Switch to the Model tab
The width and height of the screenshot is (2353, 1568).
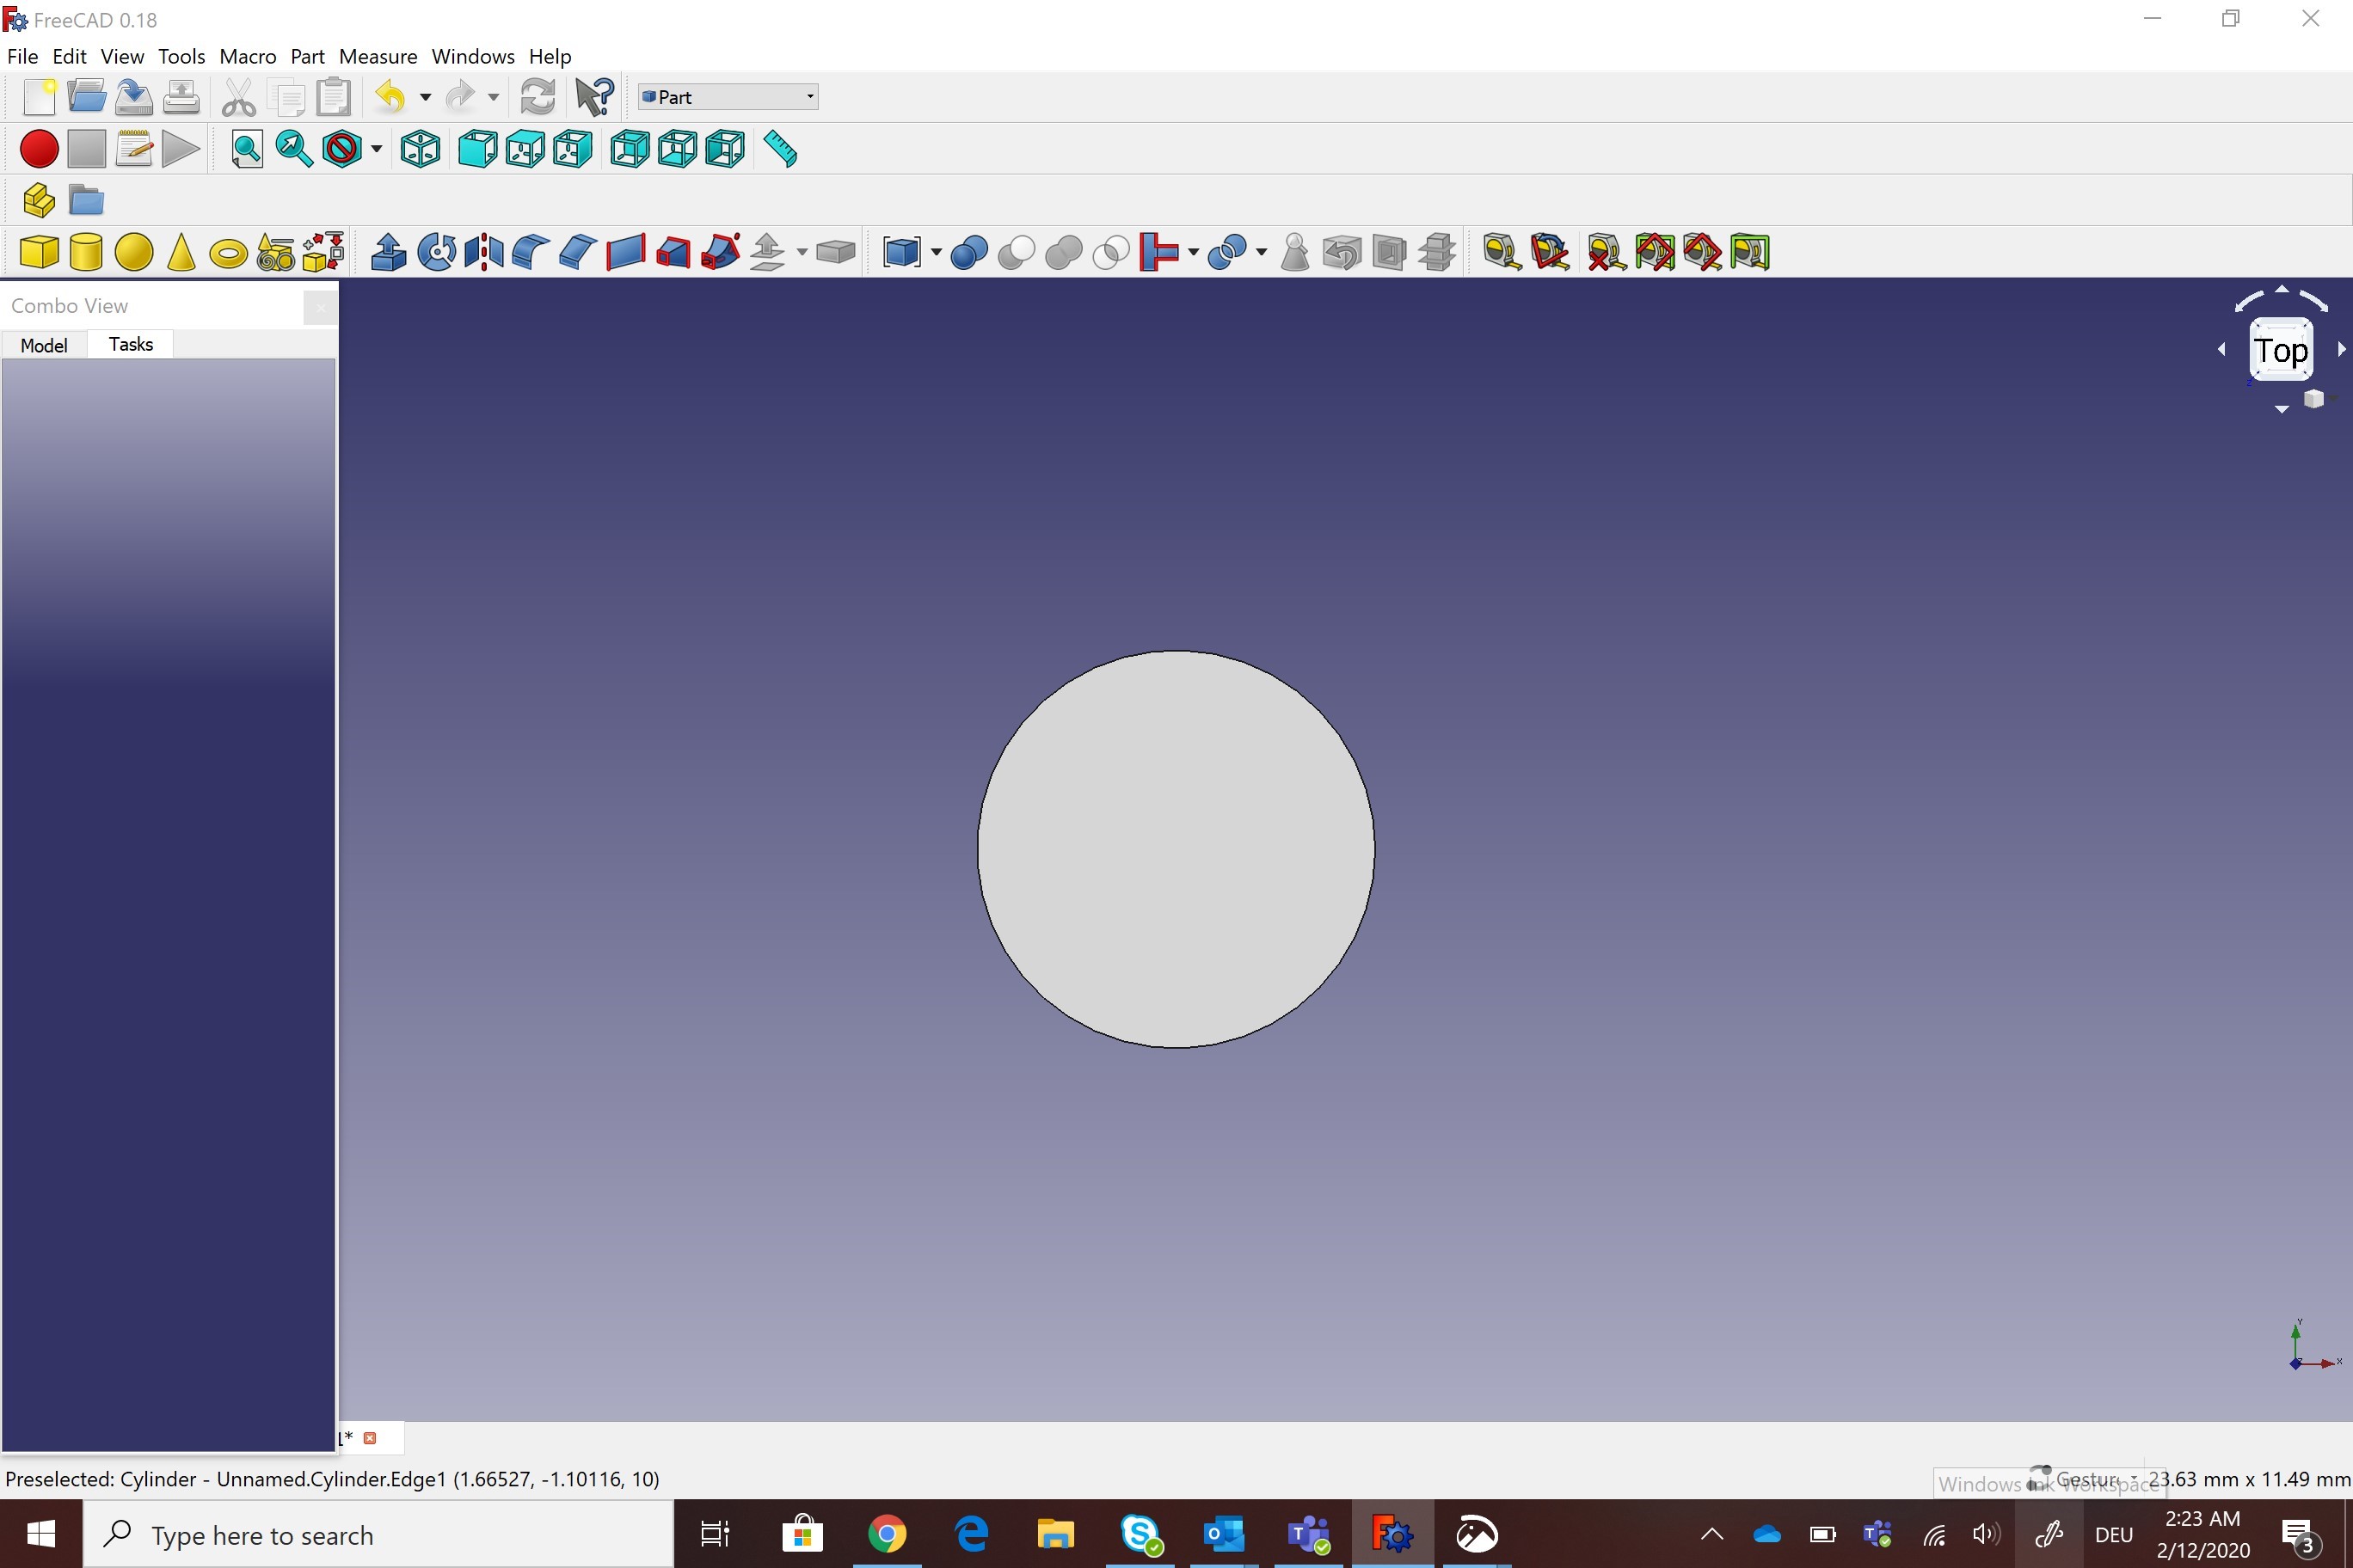point(44,345)
